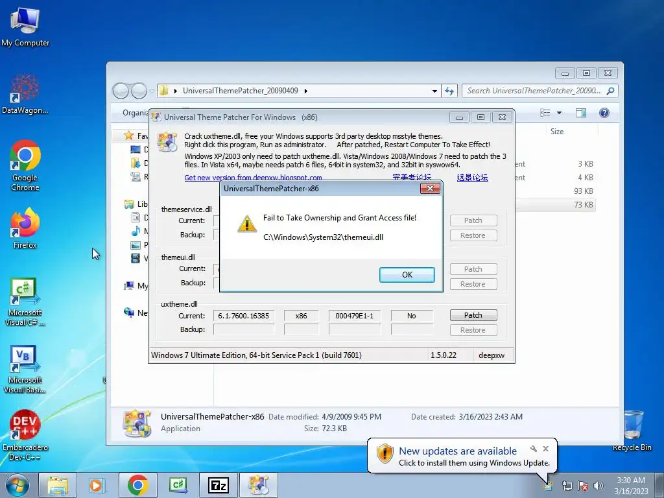664x498 pixels.
Task: Click the volume speaker tray icon
Action: coord(599,486)
